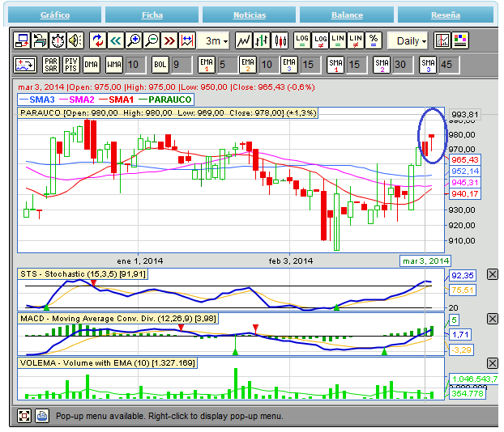Click the Reseña link

click(445, 15)
